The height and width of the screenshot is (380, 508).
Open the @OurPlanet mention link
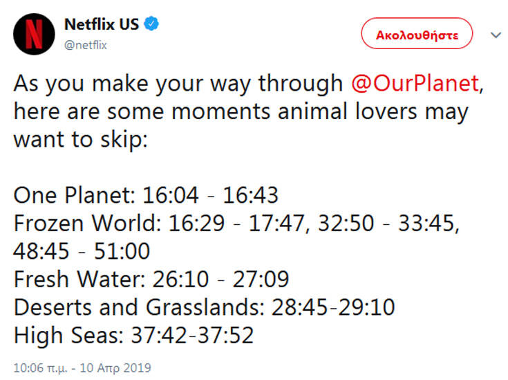click(414, 83)
